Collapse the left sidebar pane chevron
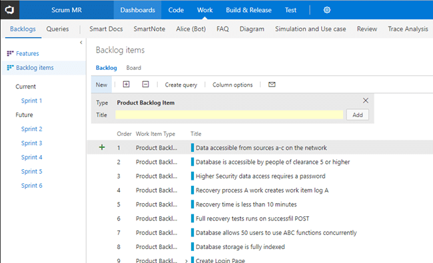 81,43
